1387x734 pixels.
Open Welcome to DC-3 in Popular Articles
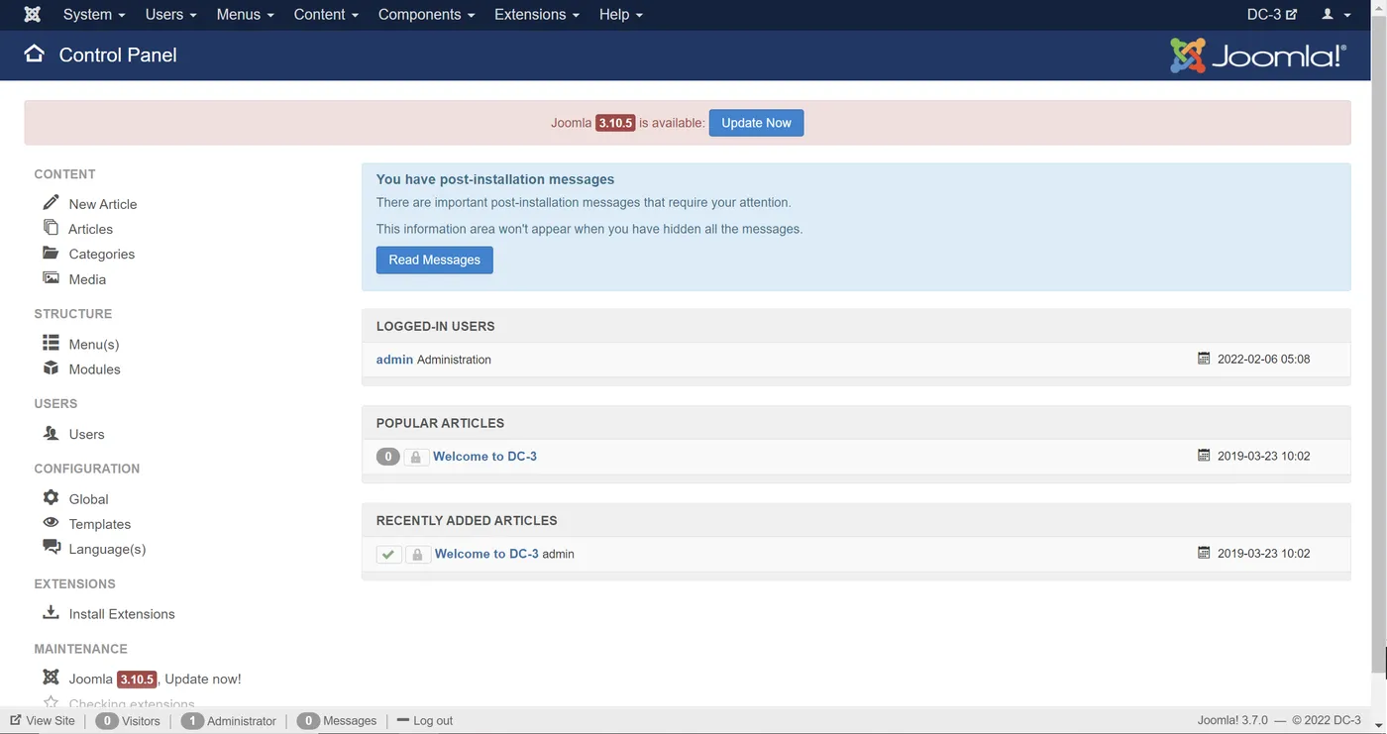(484, 457)
